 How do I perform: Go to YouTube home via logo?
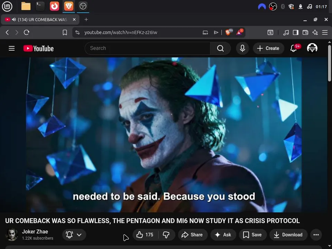pos(38,48)
